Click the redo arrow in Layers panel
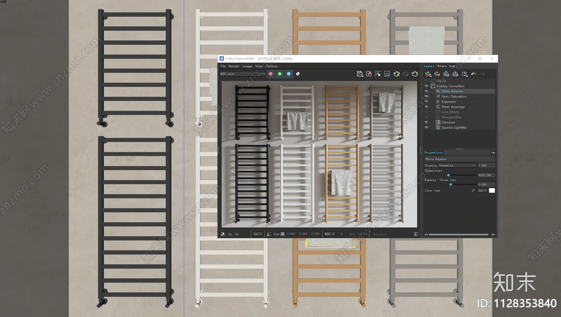 [x=482, y=74]
